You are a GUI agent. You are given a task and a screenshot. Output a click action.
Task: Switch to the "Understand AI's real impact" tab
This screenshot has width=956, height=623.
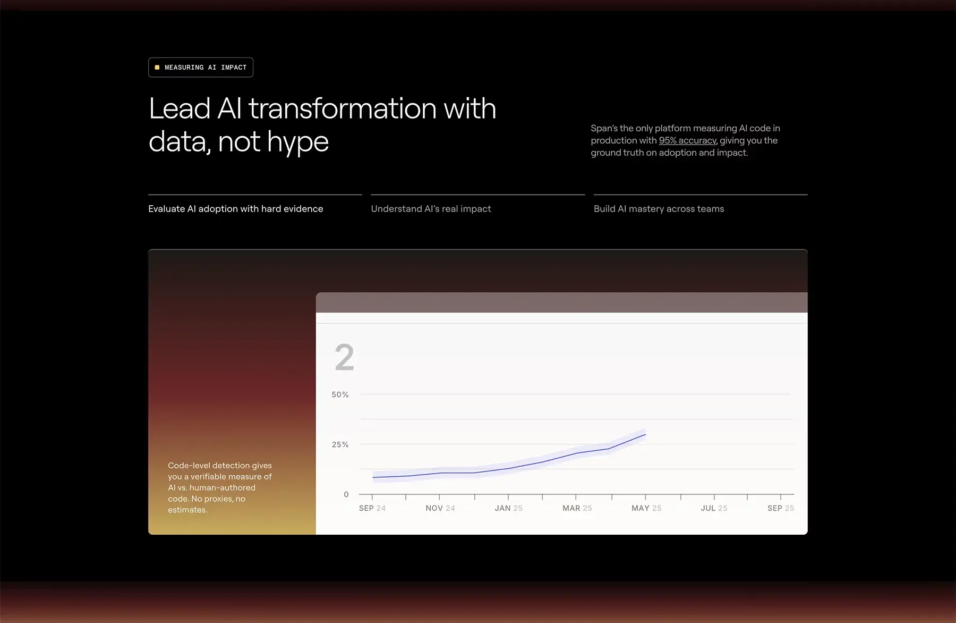(431, 209)
